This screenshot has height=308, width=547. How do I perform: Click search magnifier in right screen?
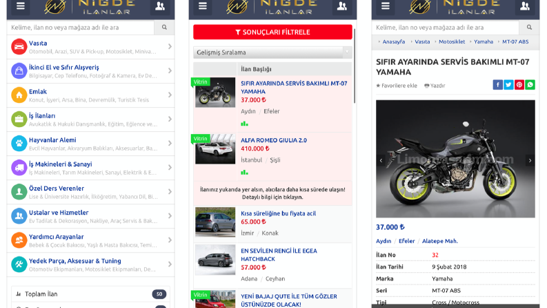[529, 27]
